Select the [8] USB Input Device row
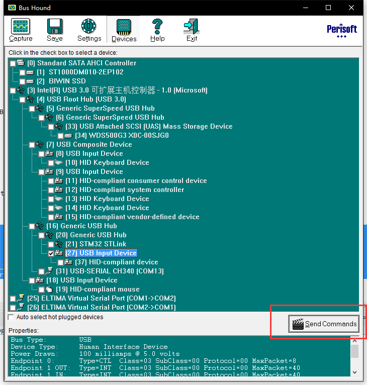This screenshot has height=385, width=367. pyautogui.click(x=89, y=153)
